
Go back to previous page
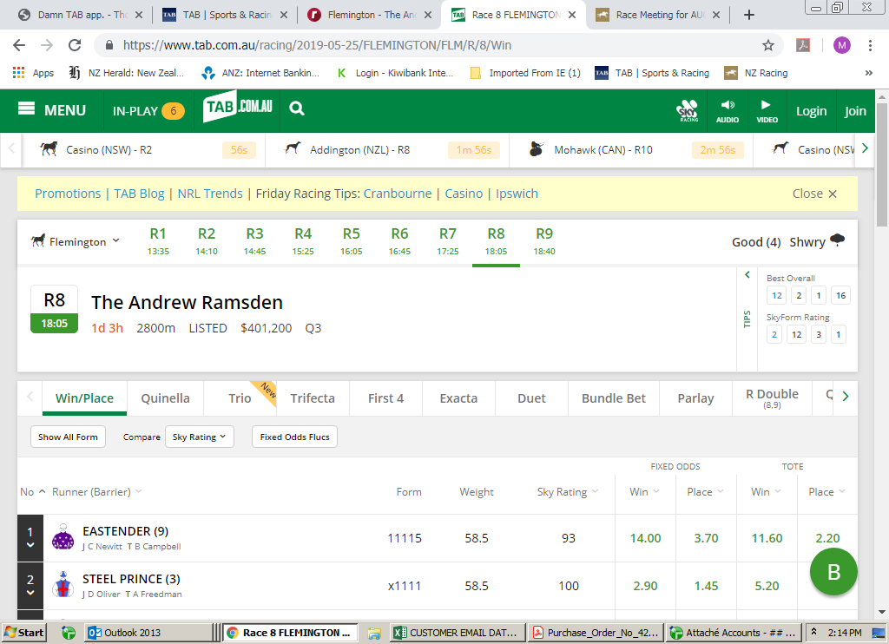click(x=19, y=45)
